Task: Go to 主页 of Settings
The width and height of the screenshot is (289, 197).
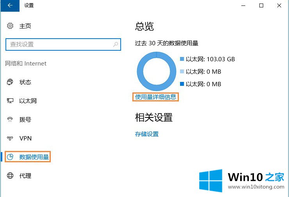Action: pos(25,26)
